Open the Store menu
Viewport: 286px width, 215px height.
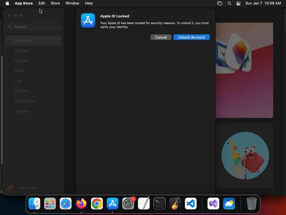[55, 3]
